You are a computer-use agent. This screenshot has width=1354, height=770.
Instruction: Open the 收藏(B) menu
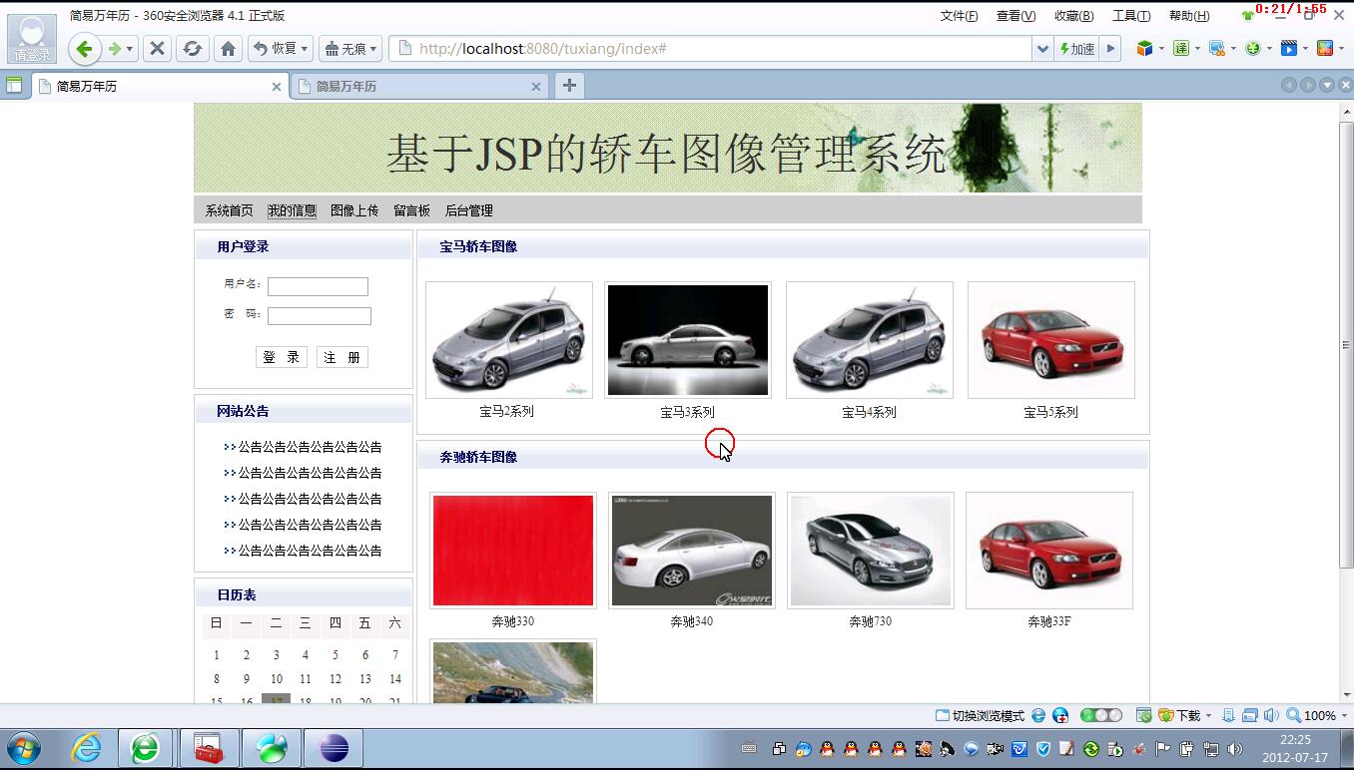point(1073,16)
